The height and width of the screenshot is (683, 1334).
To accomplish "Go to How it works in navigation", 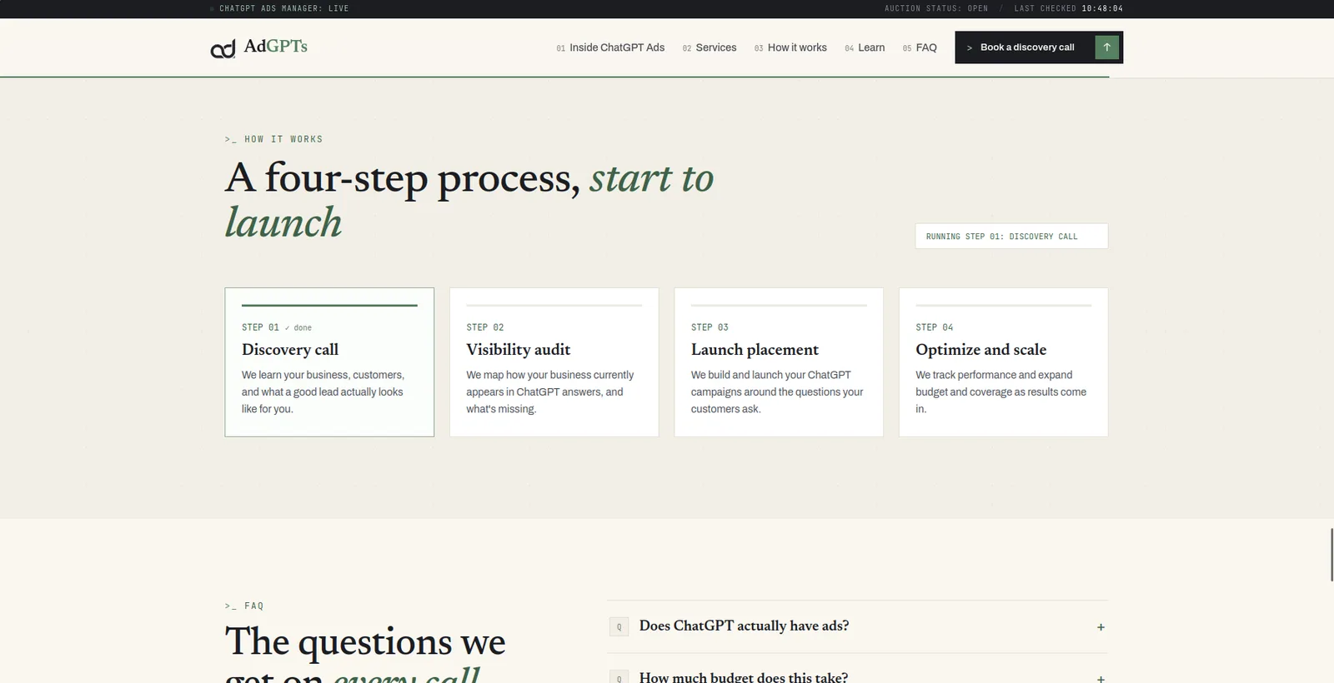I will click(790, 47).
